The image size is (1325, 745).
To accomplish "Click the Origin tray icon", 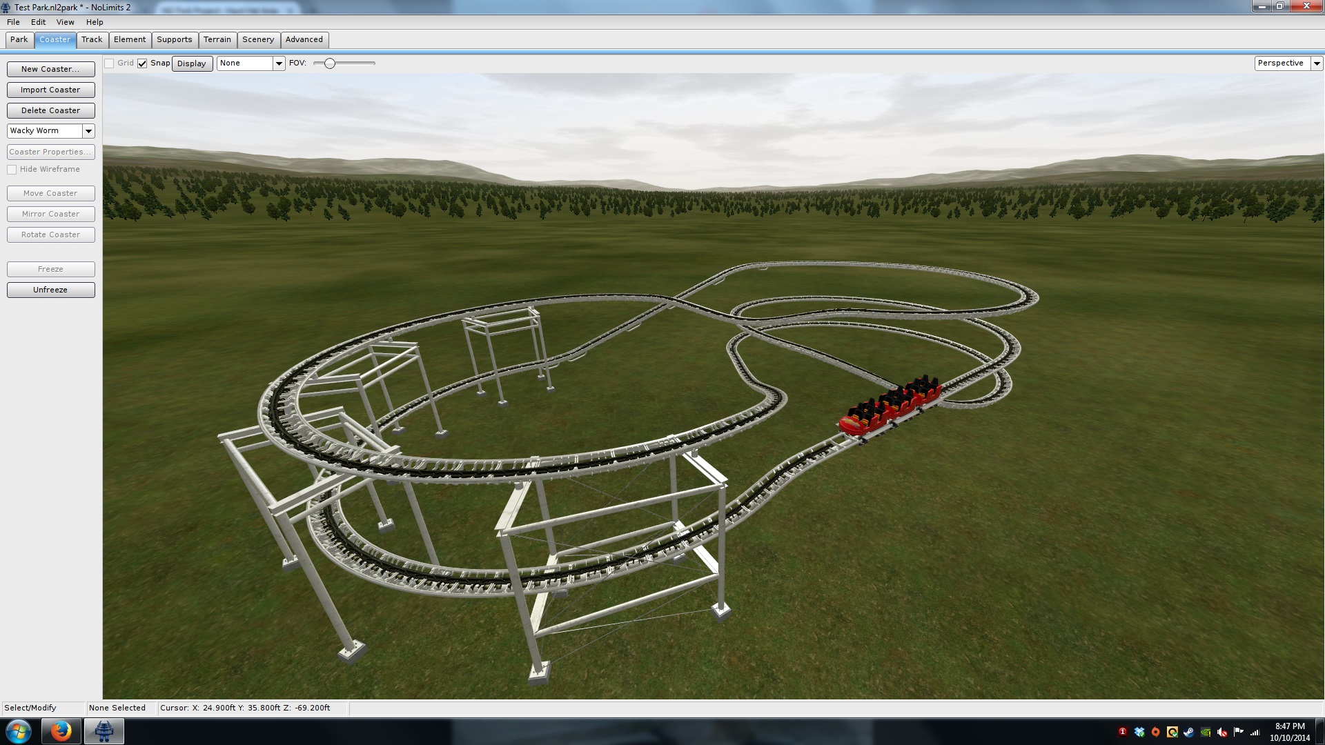I will click(x=1156, y=733).
